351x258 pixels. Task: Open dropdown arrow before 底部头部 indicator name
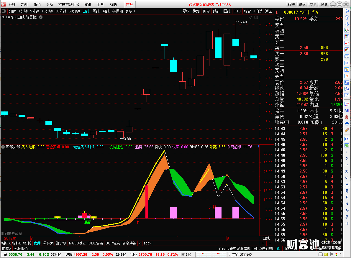(x=3, y=147)
